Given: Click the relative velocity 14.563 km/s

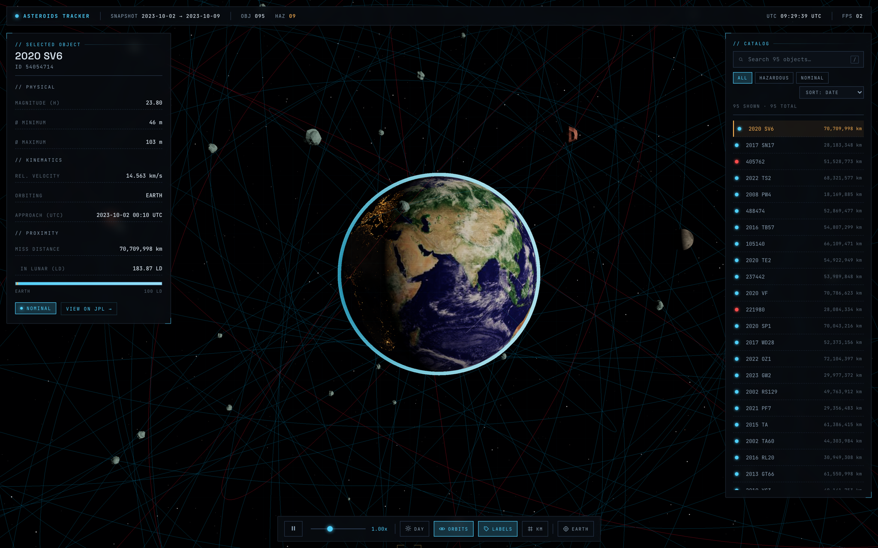Looking at the screenshot, I should tap(144, 176).
